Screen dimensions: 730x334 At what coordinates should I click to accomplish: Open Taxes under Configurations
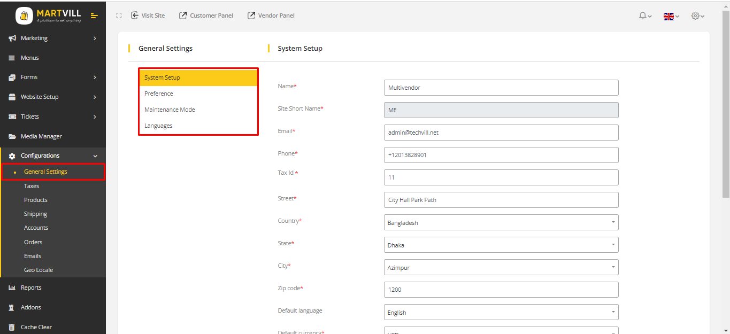tap(32, 186)
